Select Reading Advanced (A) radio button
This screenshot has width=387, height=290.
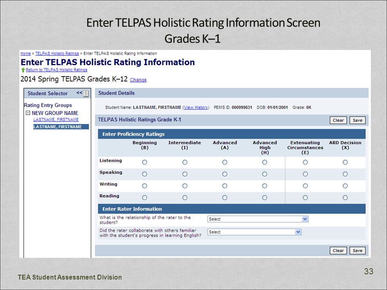pos(225,197)
